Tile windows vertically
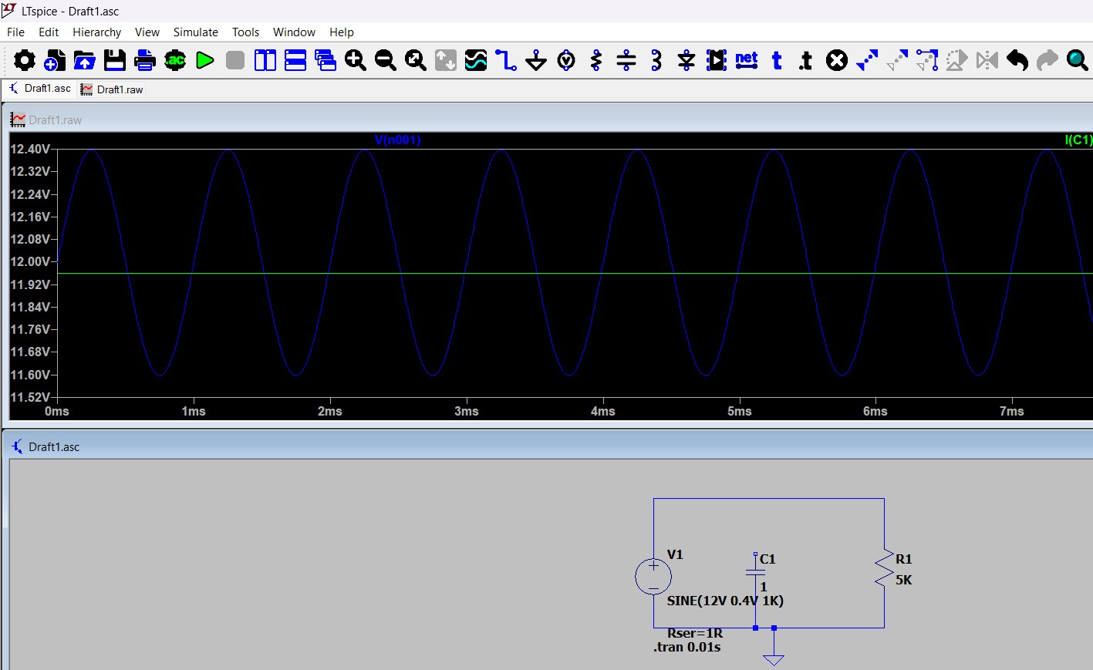The image size is (1093, 670). pyautogui.click(x=265, y=60)
